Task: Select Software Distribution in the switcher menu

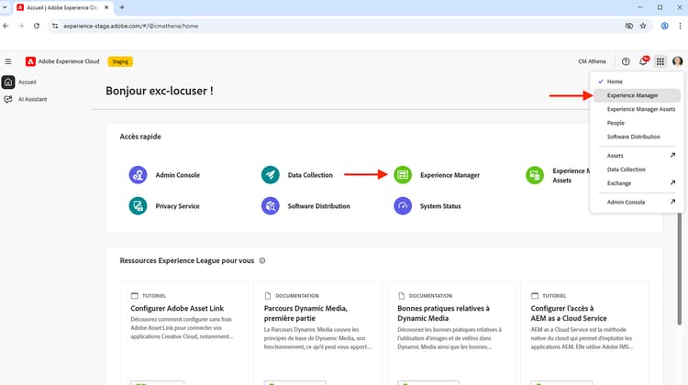Action: coord(638,137)
